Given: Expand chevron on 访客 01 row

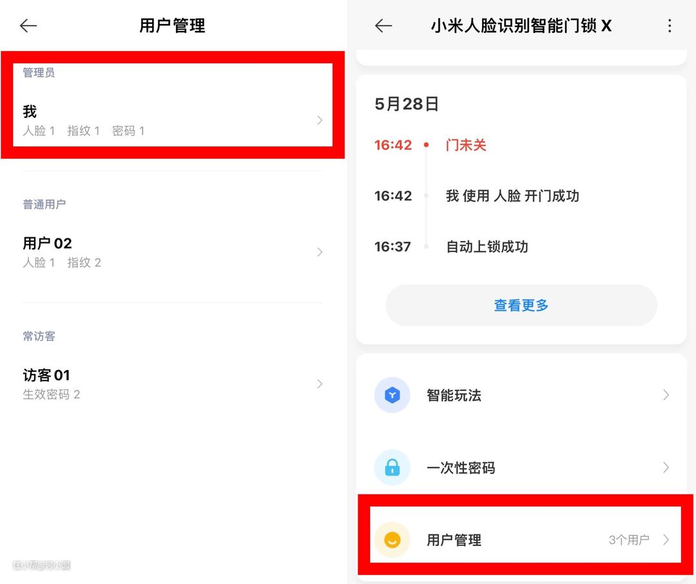Looking at the screenshot, I should pos(320,384).
